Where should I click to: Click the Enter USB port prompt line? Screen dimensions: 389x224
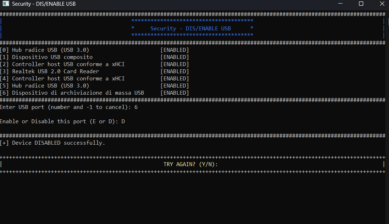(x=69, y=107)
